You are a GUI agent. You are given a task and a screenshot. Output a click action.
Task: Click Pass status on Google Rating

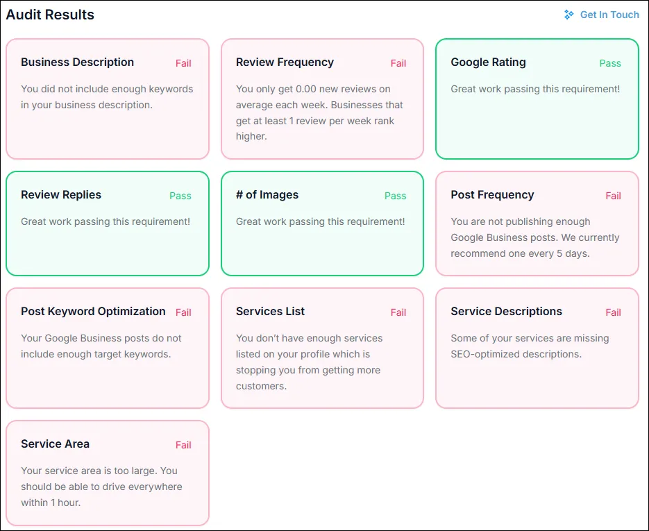610,63
